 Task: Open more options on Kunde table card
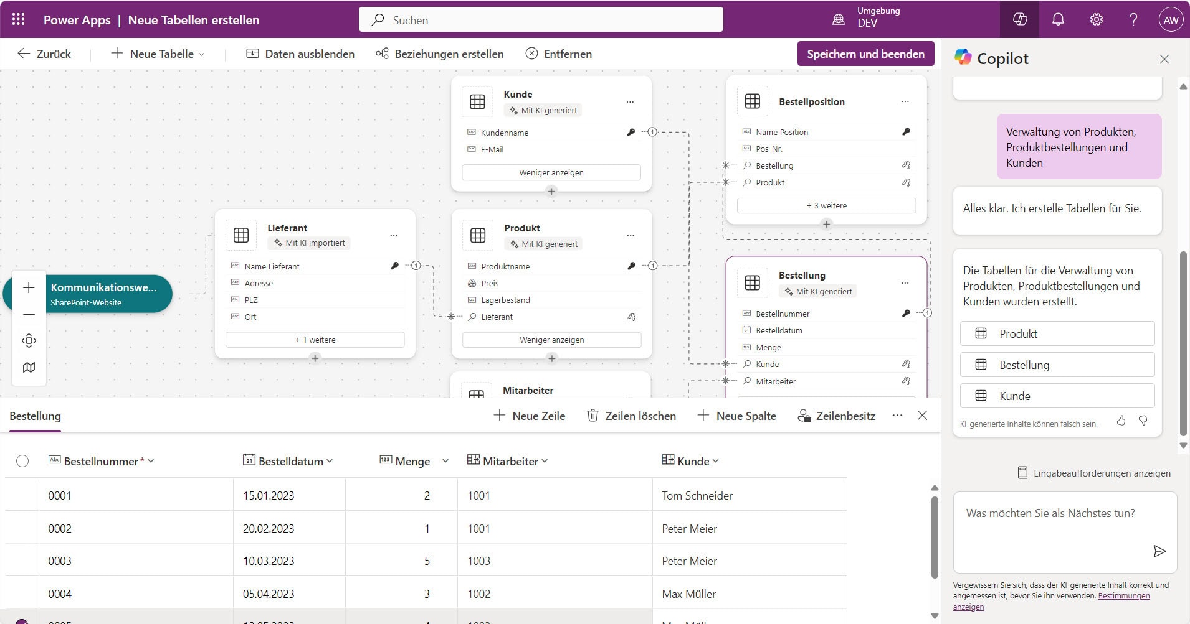pyautogui.click(x=630, y=101)
